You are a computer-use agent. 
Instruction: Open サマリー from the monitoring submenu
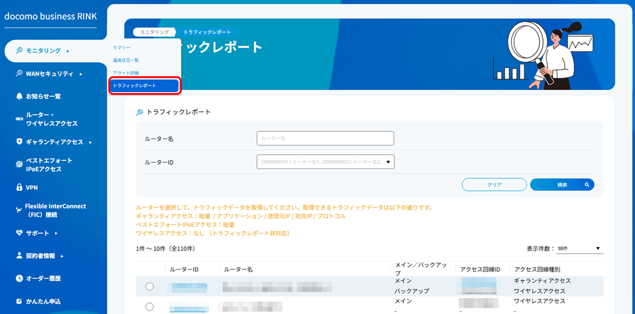coord(122,48)
